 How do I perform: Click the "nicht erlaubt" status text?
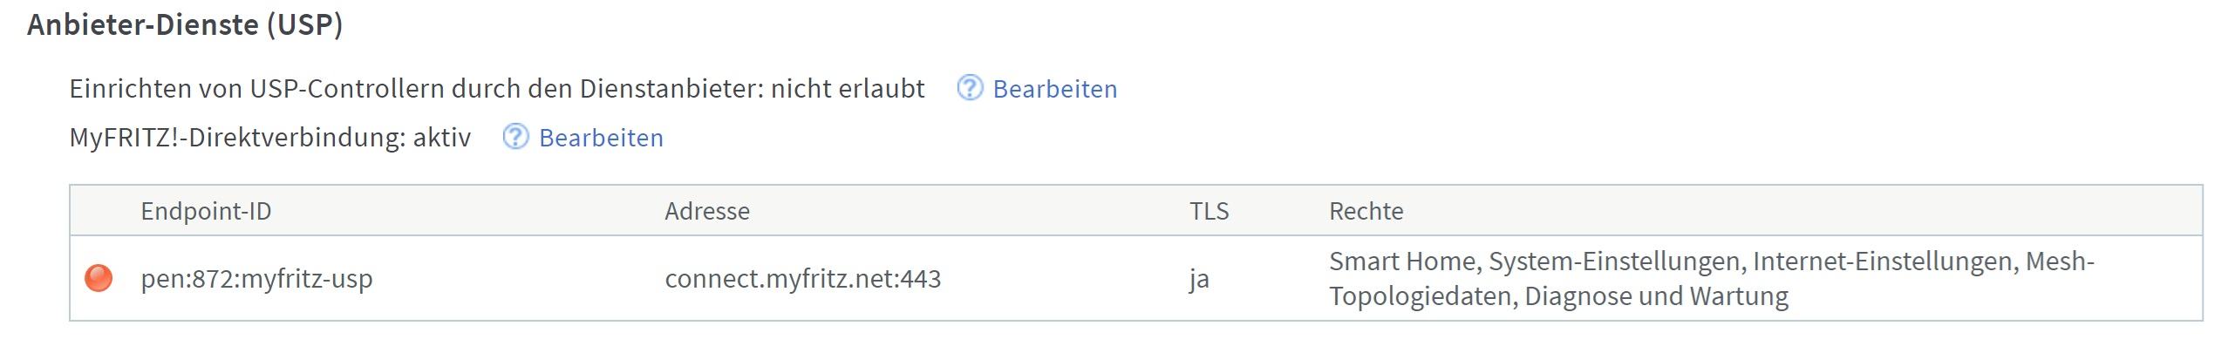click(847, 89)
